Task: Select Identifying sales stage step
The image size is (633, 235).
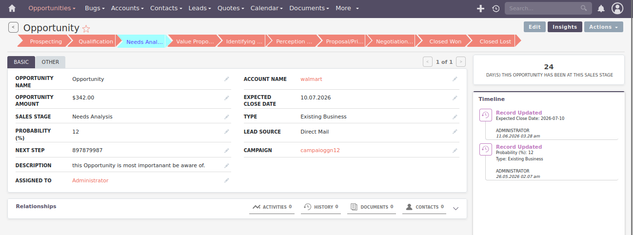Action: [244, 41]
